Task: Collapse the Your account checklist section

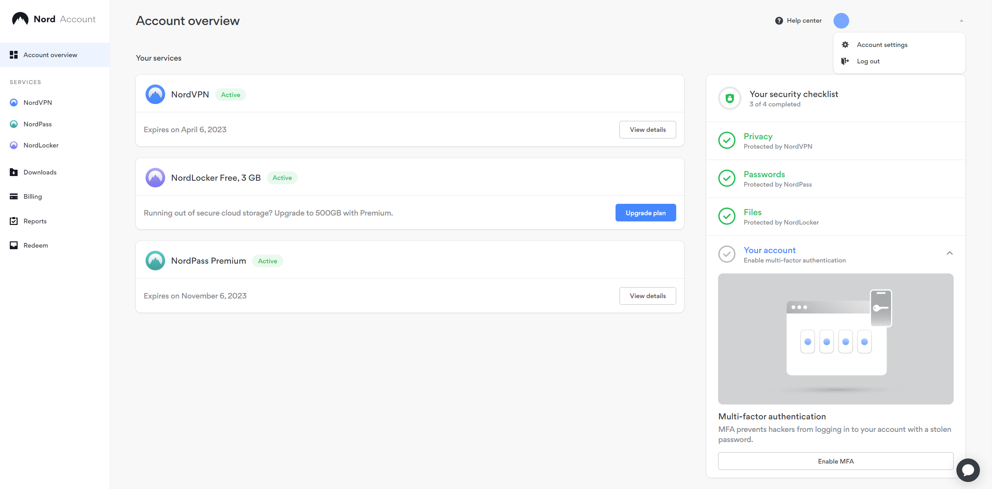Action: tap(949, 253)
